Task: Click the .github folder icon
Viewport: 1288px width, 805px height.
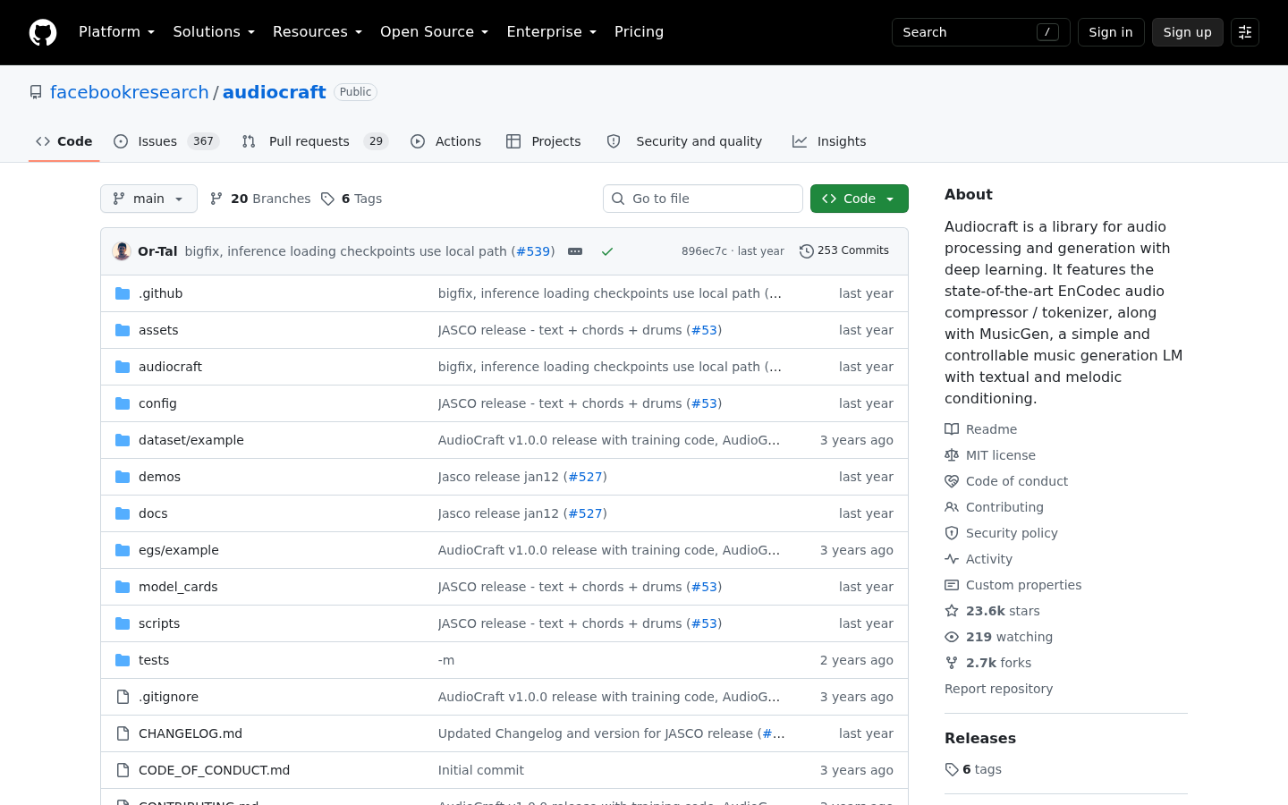Action: (x=123, y=293)
